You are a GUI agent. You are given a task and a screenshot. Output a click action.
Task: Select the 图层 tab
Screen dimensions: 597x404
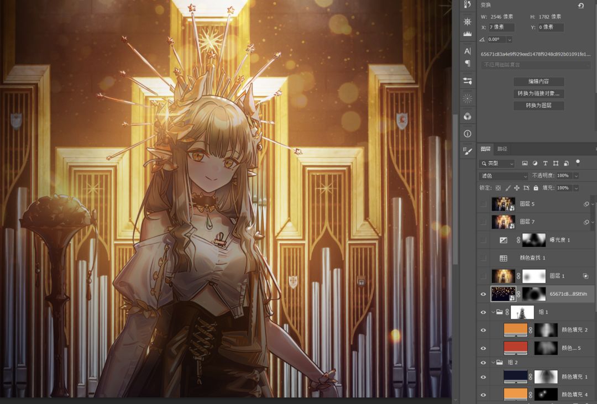(x=485, y=149)
